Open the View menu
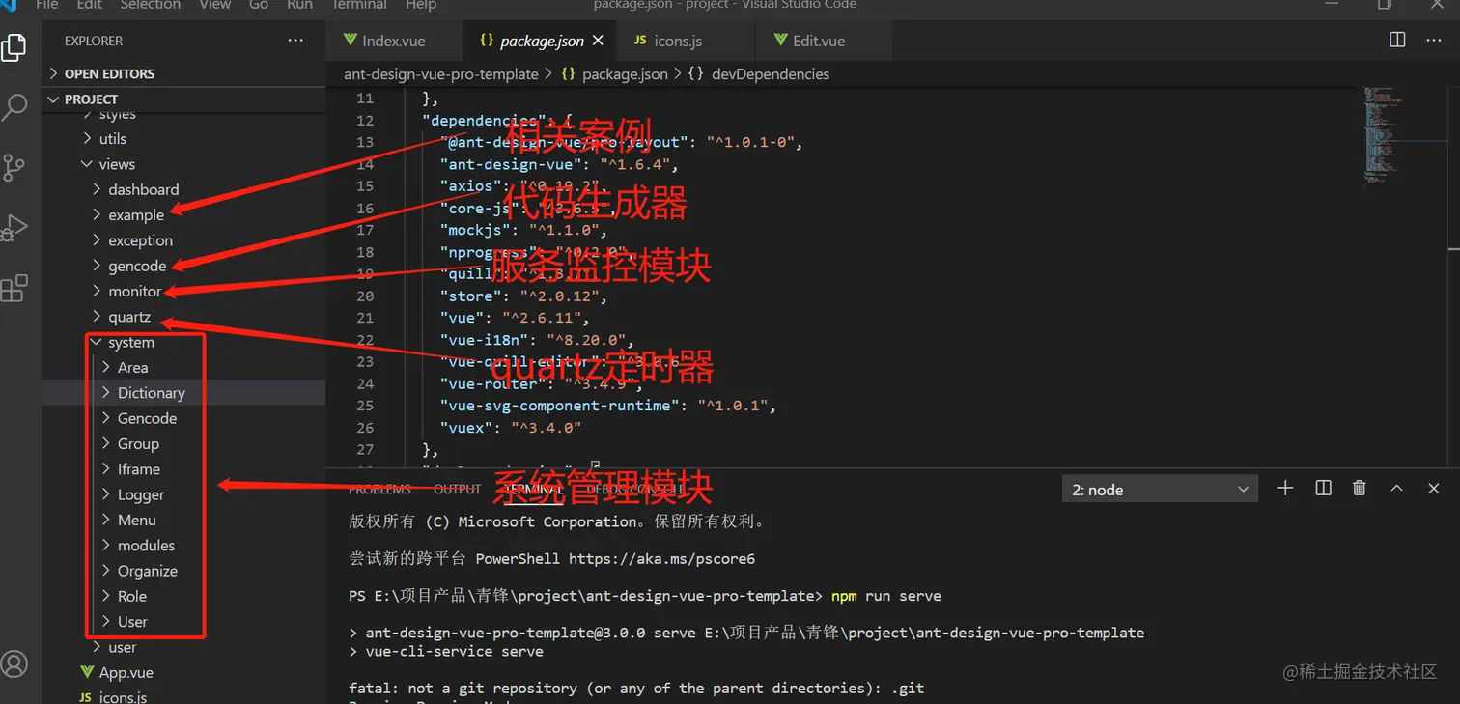Image resolution: width=1460 pixels, height=704 pixels. click(x=214, y=5)
